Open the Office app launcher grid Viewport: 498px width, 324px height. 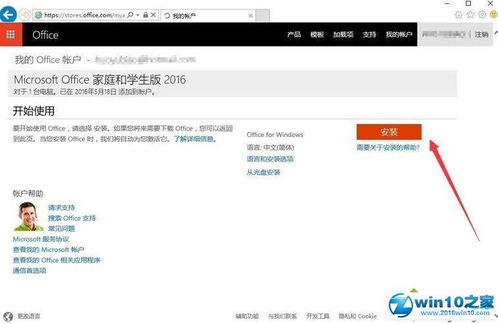(x=11, y=34)
